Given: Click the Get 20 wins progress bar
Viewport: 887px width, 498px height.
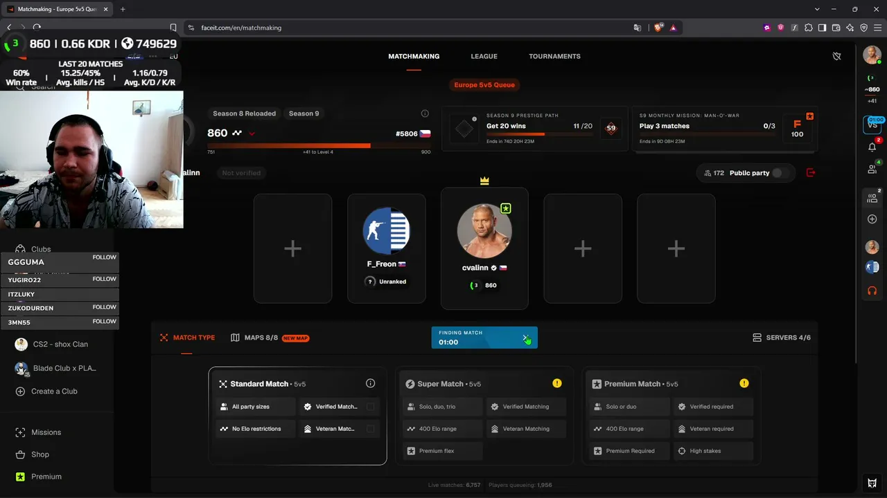Looking at the screenshot, I should [539, 134].
